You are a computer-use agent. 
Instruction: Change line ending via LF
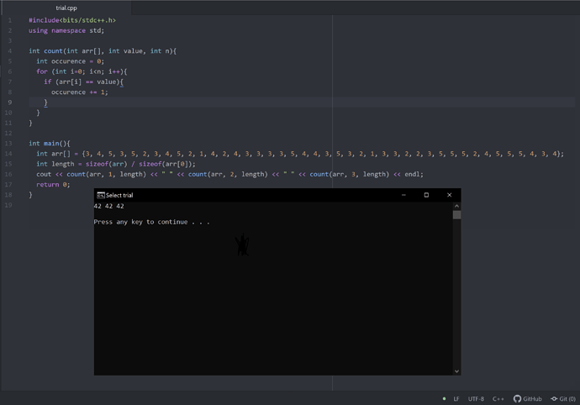[456, 399]
